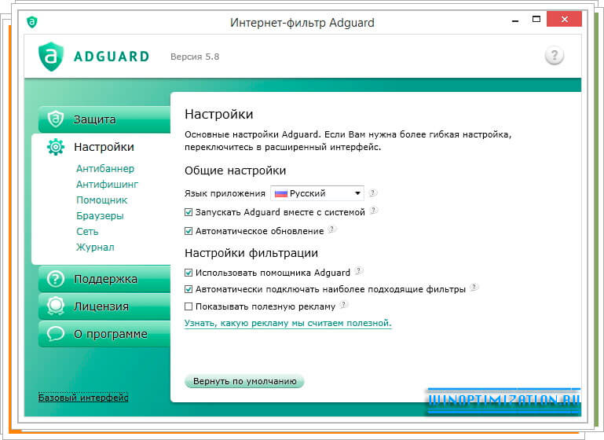Open help via the round question mark button

[555, 56]
